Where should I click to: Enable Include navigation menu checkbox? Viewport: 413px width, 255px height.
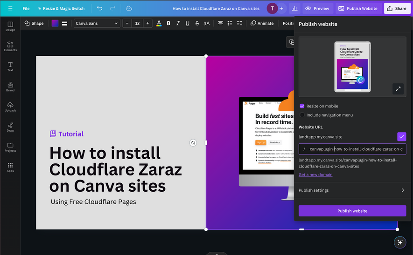(302, 115)
